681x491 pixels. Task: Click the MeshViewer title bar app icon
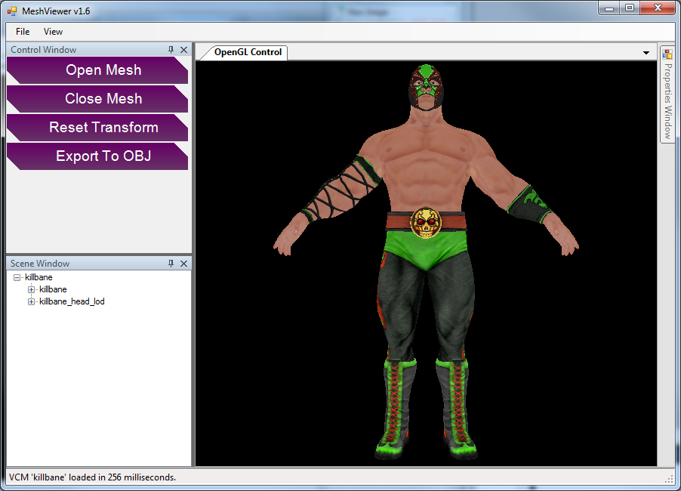[x=12, y=11]
